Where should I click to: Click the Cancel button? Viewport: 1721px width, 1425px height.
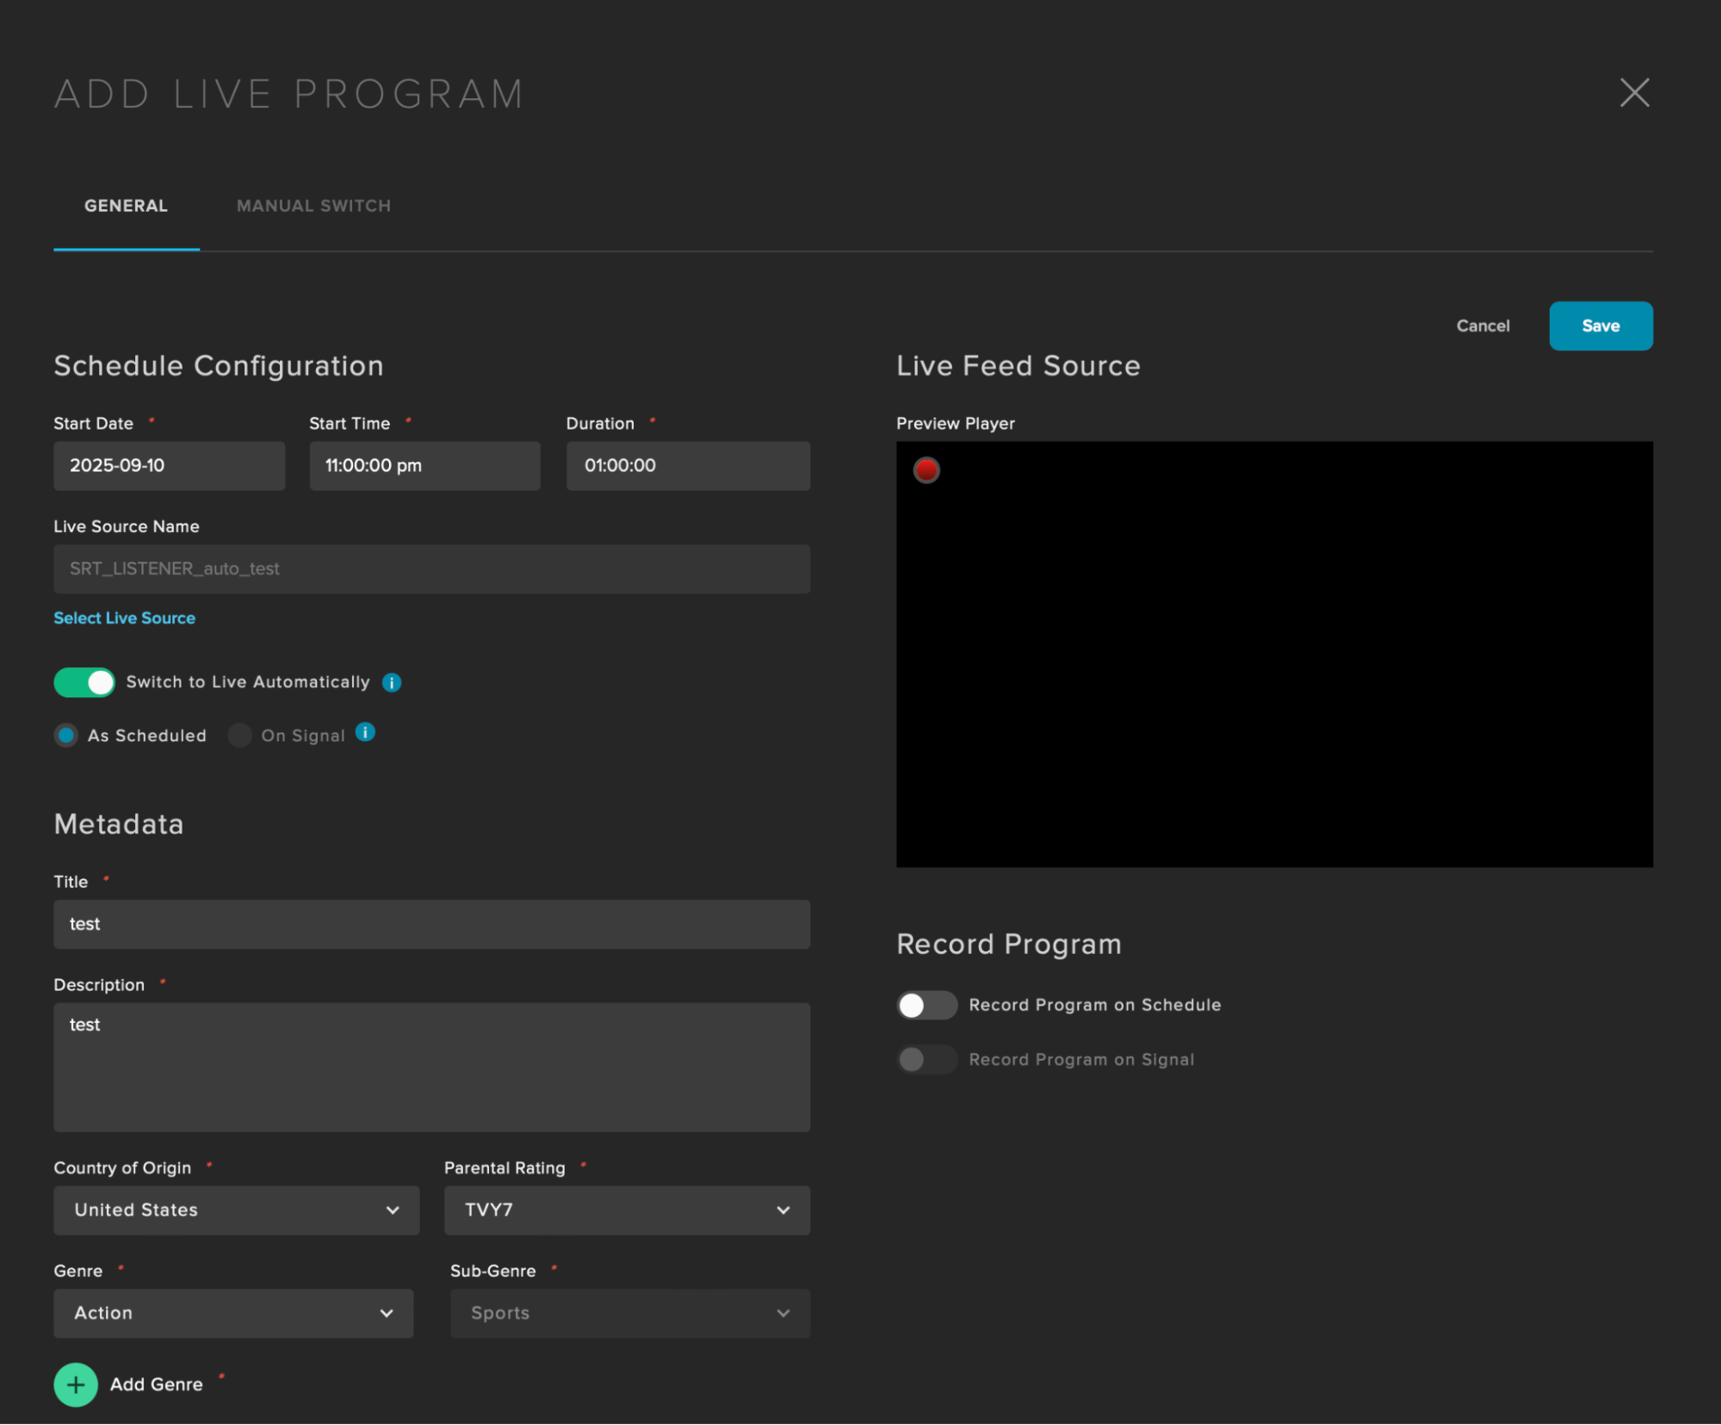tap(1482, 326)
